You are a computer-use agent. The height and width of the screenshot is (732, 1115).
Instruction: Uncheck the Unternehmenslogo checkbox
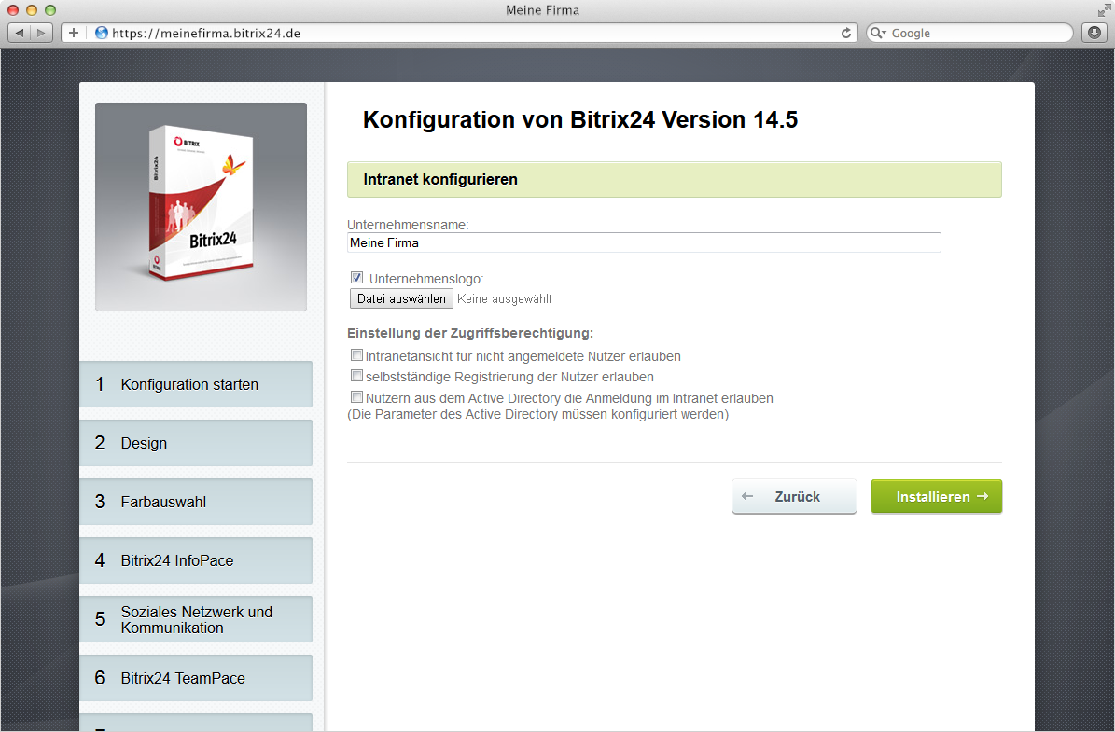[x=357, y=278]
